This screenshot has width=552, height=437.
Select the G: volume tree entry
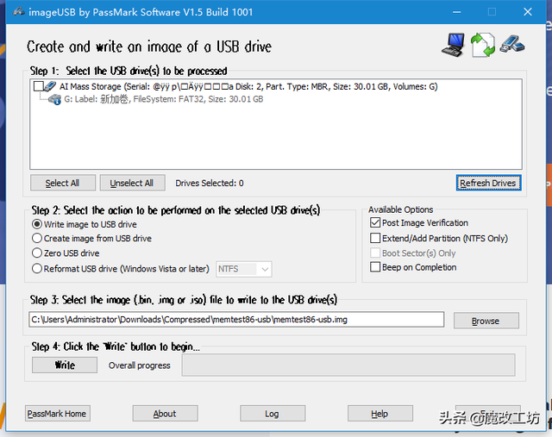[x=164, y=99]
